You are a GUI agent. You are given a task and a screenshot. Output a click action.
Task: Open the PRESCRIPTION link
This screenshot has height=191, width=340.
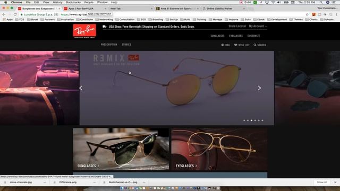[x=109, y=45]
